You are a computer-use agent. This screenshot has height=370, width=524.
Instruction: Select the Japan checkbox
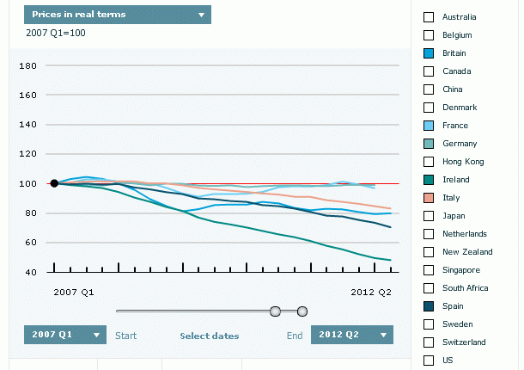point(429,216)
